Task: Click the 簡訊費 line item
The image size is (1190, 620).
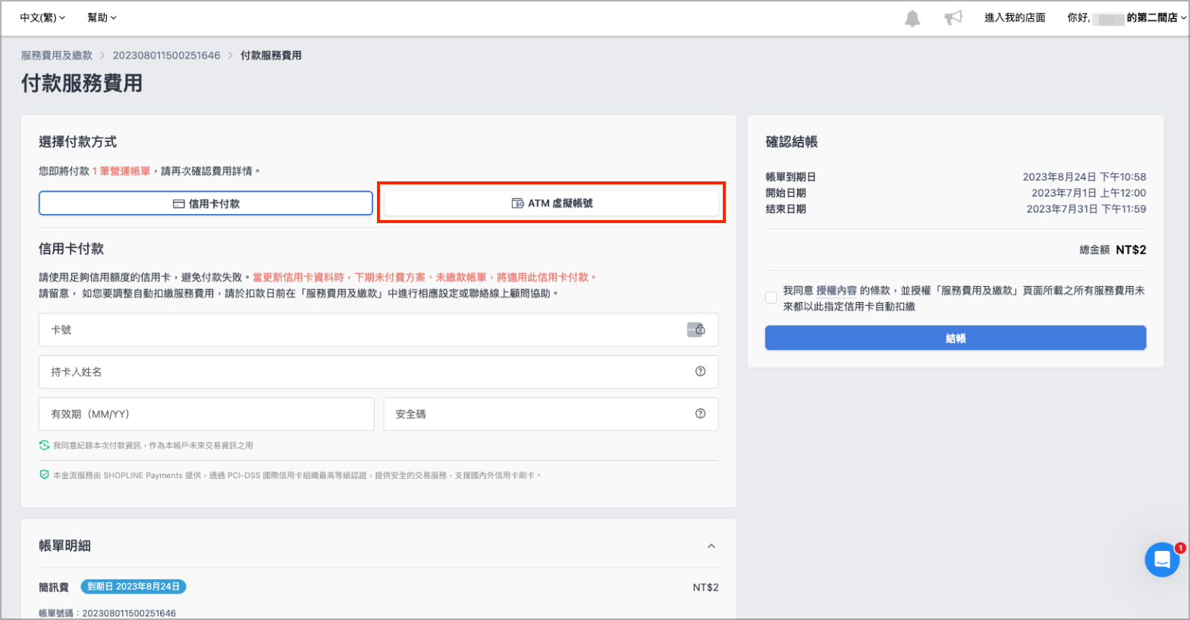Action: pos(54,587)
